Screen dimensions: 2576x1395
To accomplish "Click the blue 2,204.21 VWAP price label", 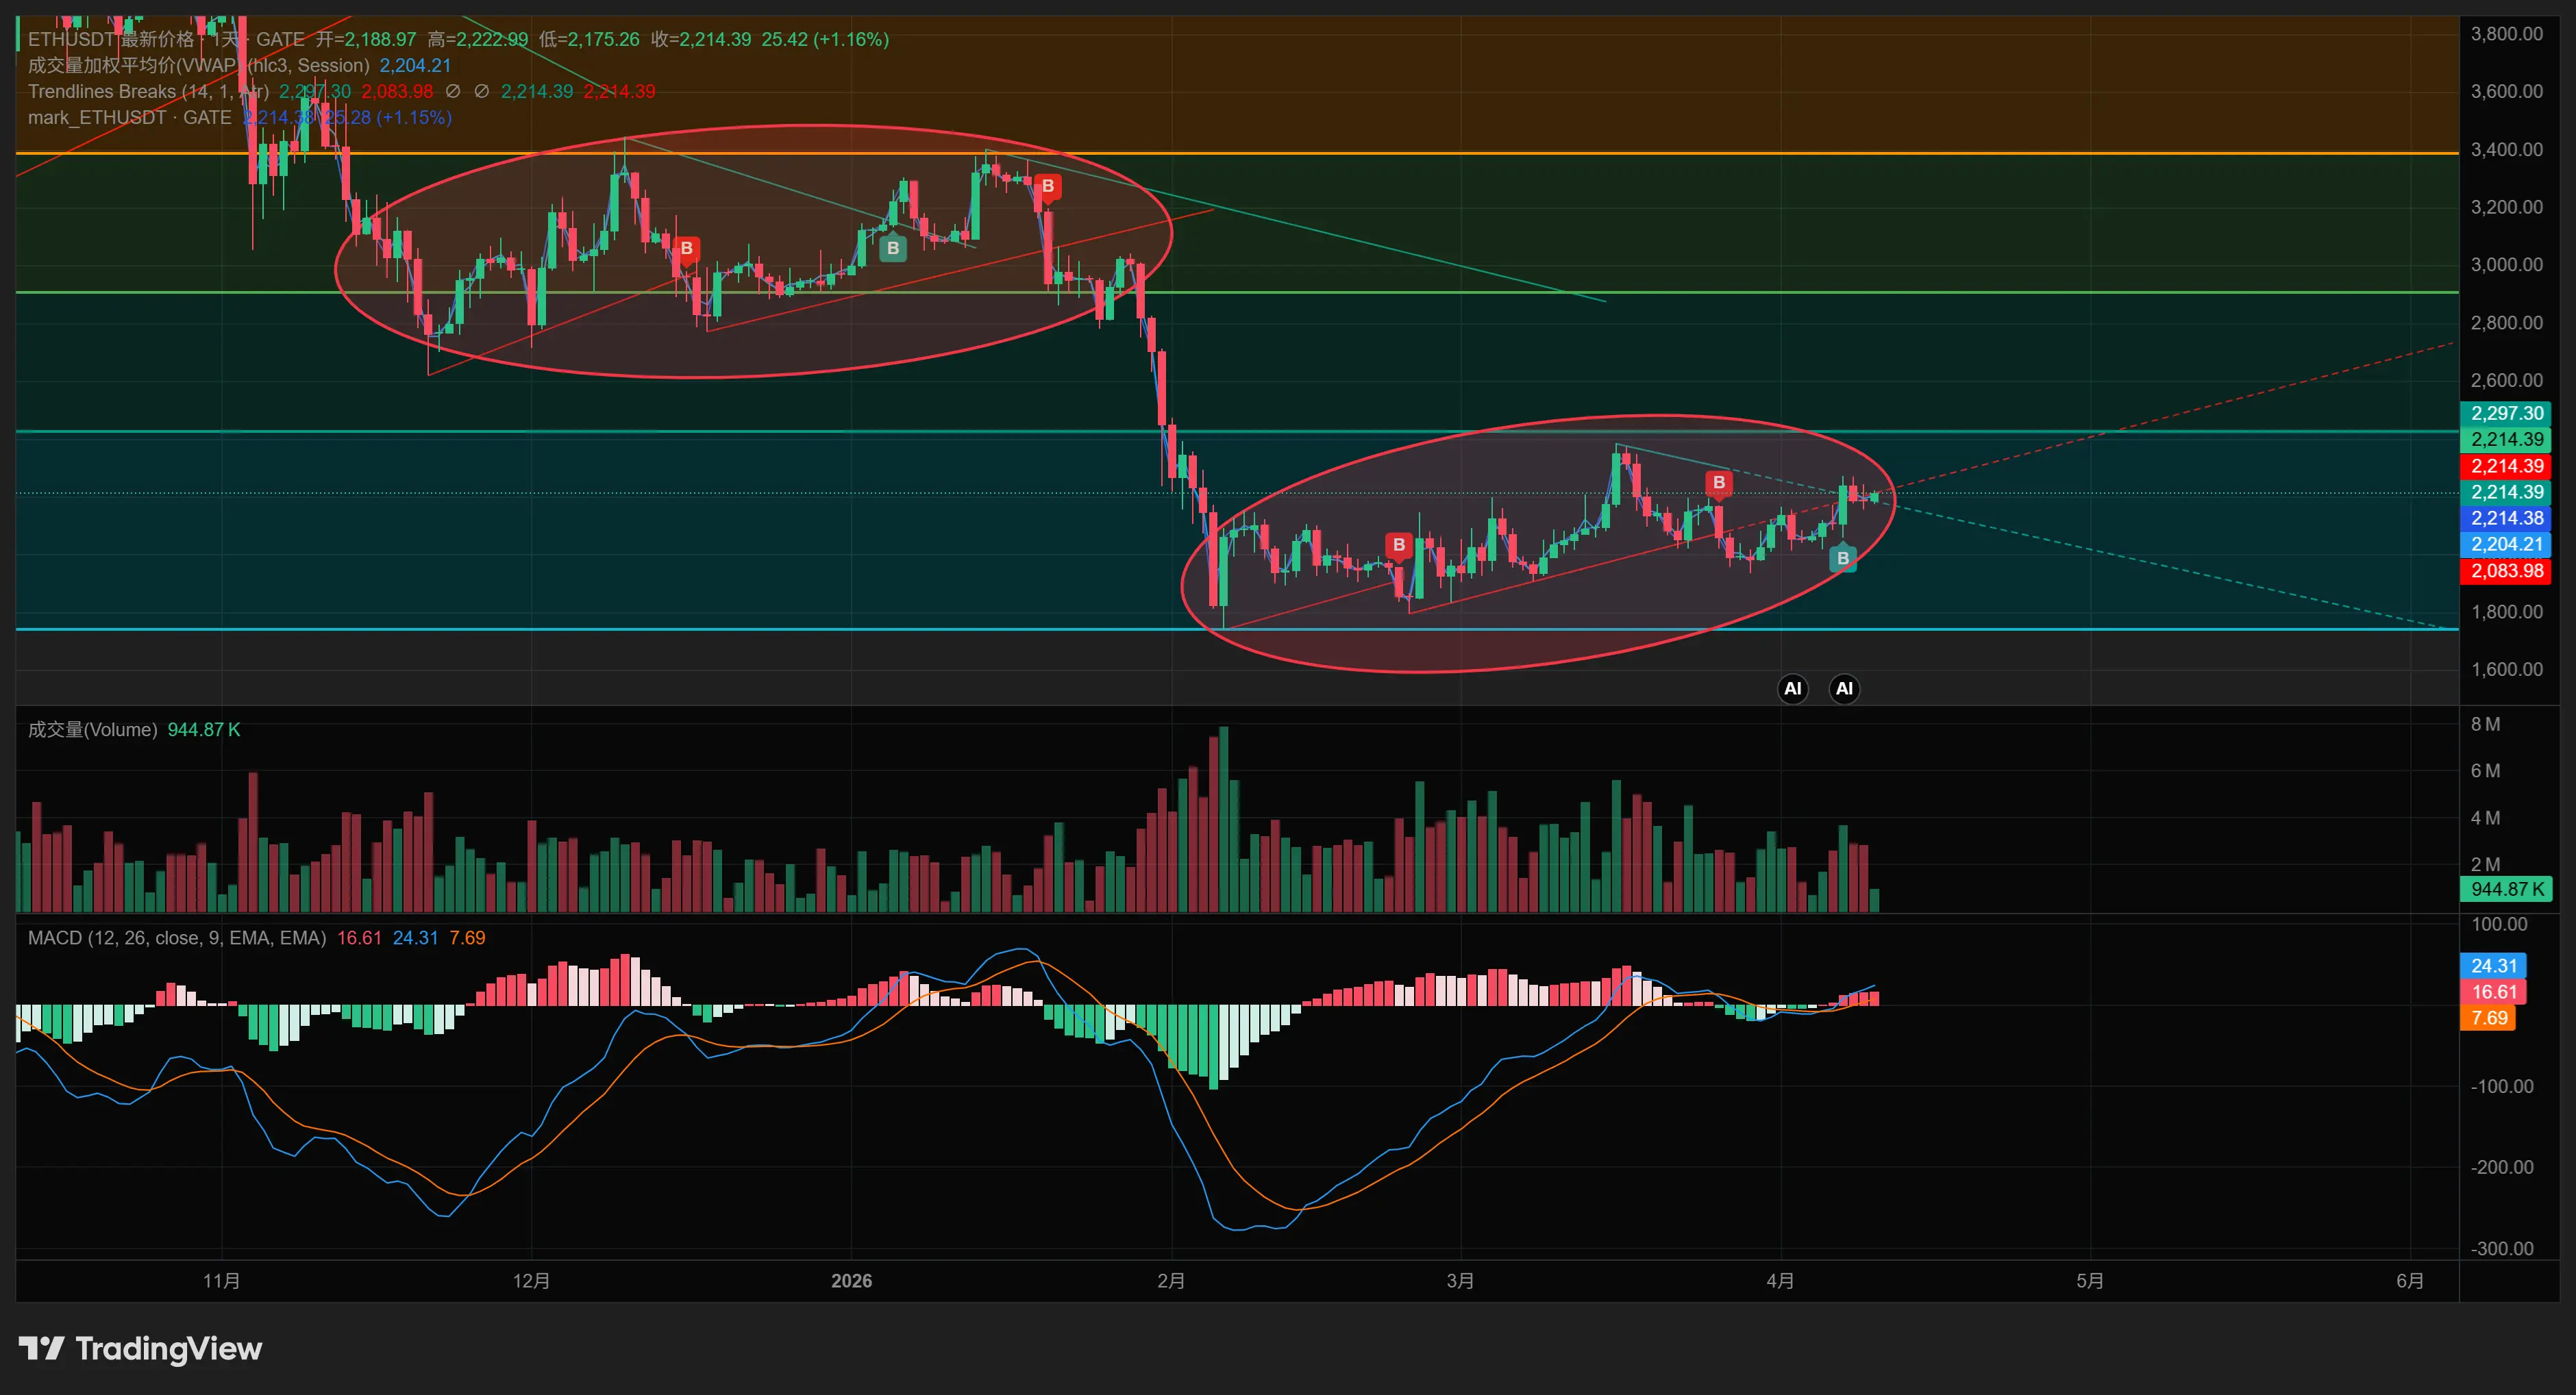I will tap(2506, 544).
